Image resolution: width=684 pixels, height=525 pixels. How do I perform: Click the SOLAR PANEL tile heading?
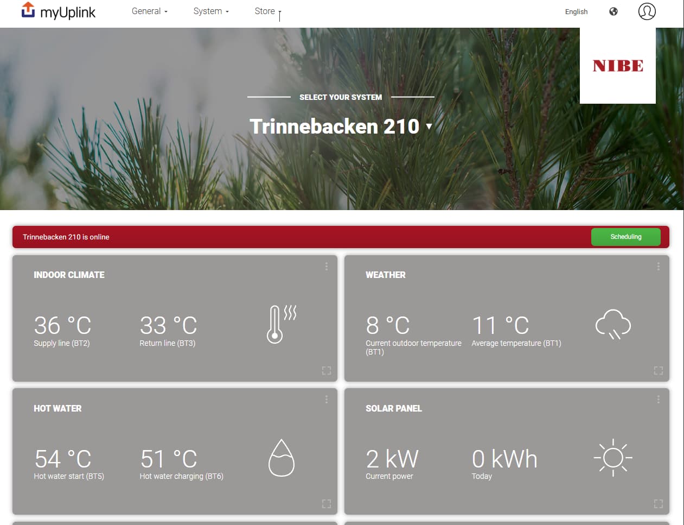point(394,408)
